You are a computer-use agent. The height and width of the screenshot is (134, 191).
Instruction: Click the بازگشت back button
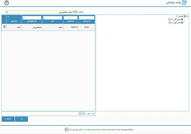[8, 119]
